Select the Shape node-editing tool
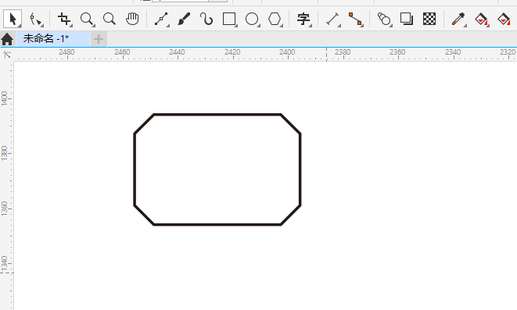The image size is (517, 310). pos(36,20)
